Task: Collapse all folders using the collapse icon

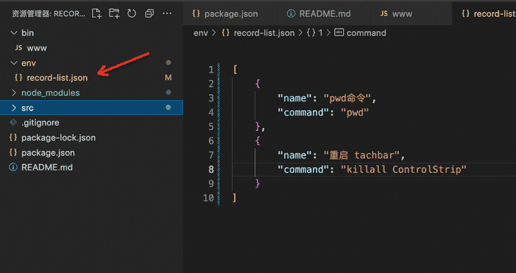Action: [149, 13]
